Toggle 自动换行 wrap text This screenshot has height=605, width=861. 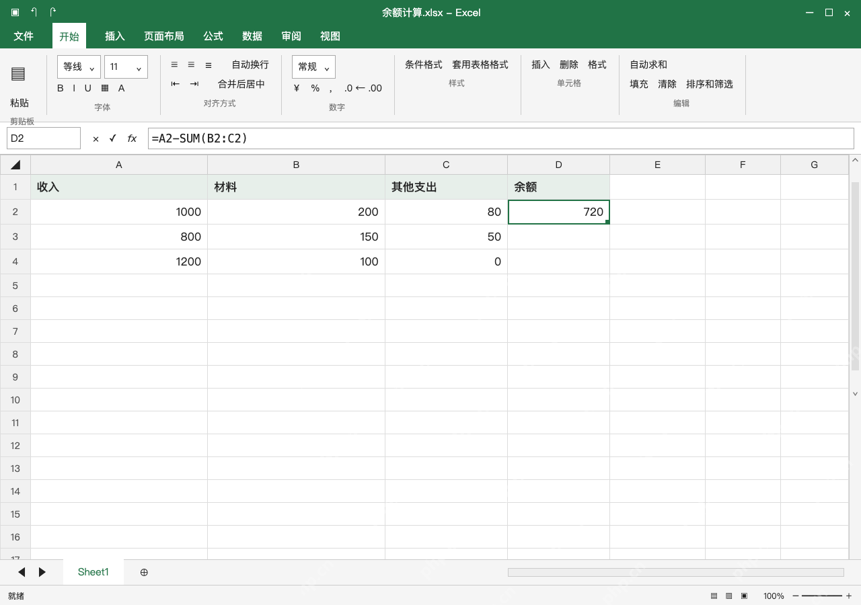tap(250, 65)
